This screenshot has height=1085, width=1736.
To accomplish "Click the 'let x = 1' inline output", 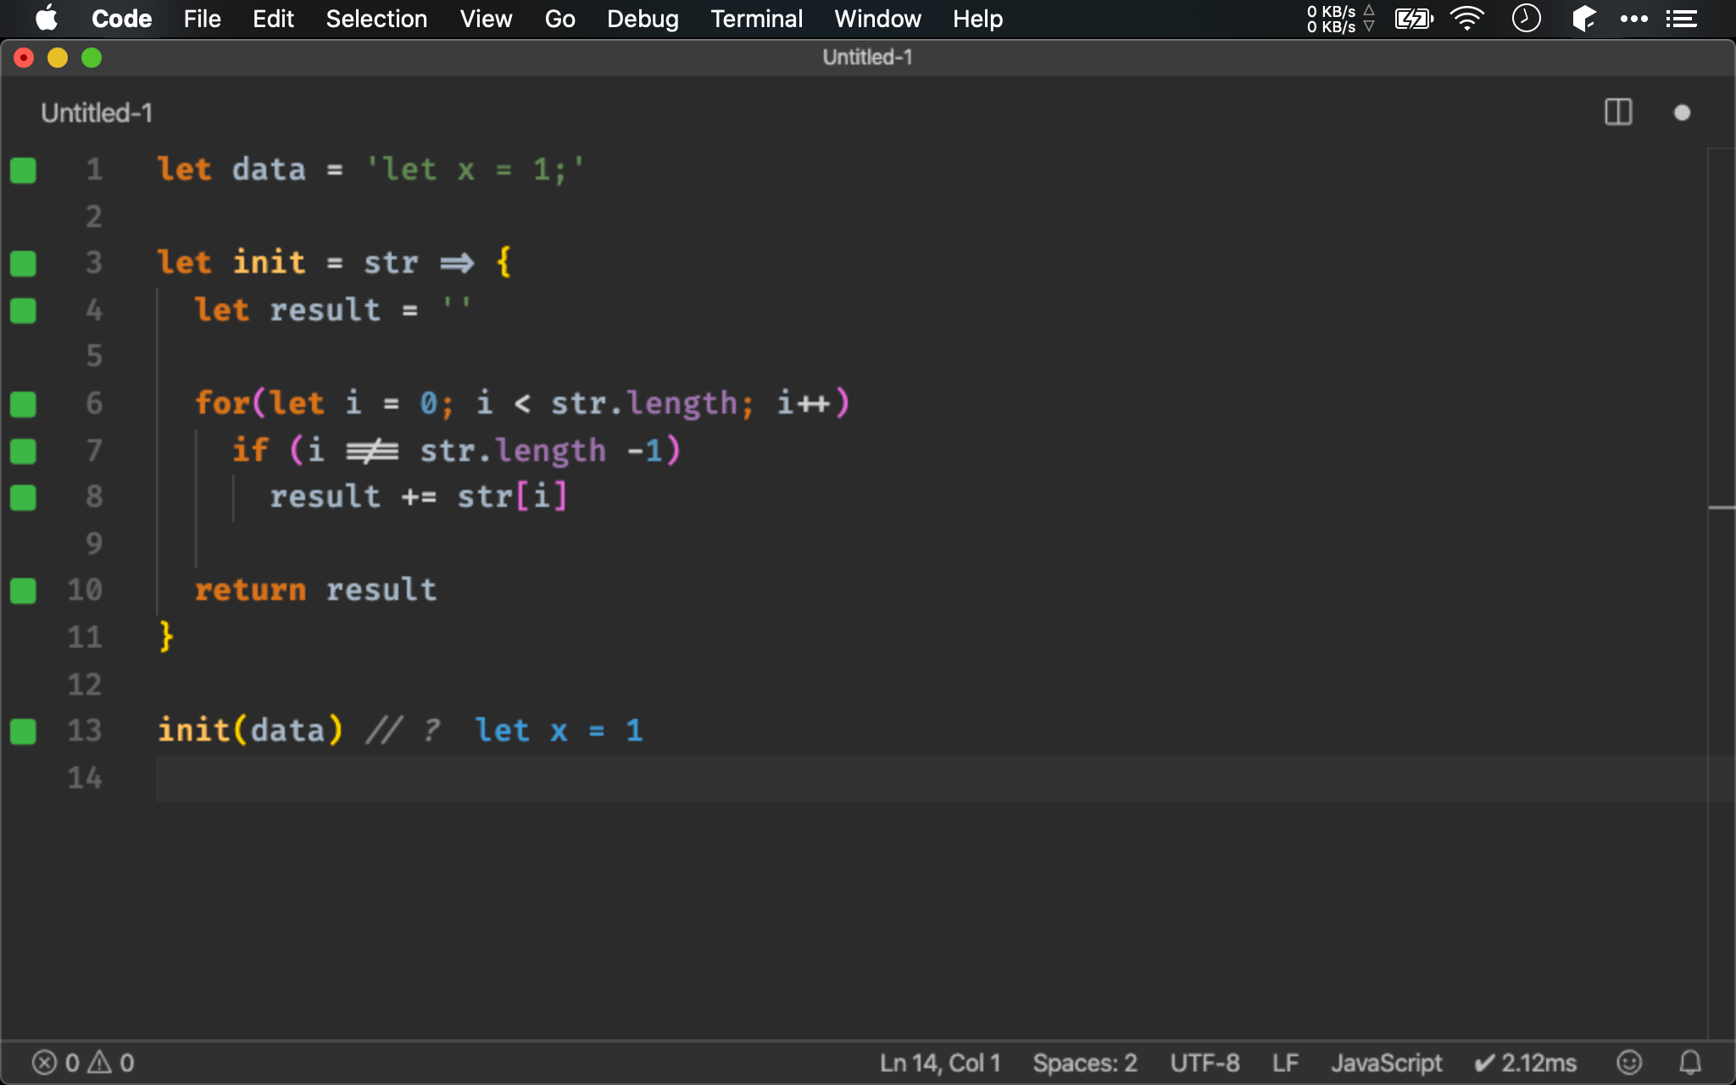I will 559,731.
